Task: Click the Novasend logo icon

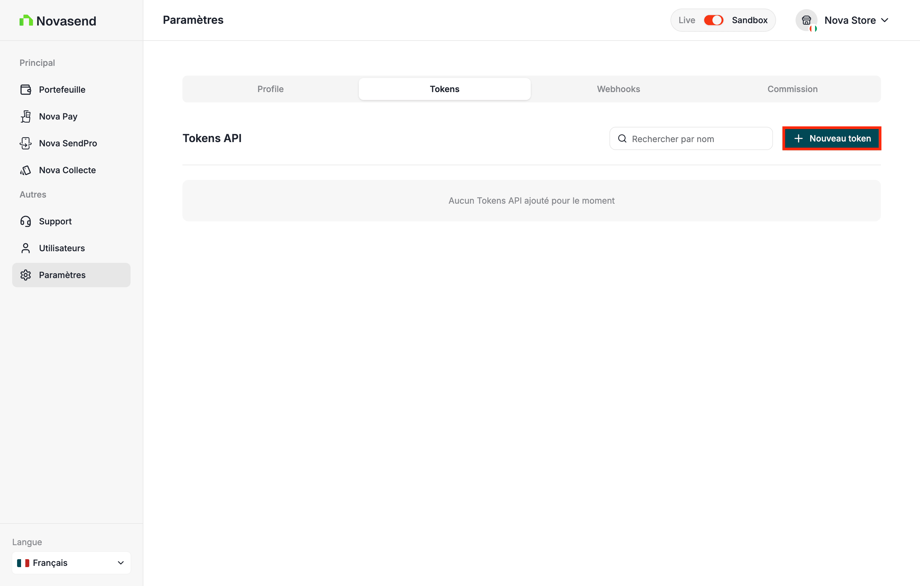Action: [x=26, y=20]
